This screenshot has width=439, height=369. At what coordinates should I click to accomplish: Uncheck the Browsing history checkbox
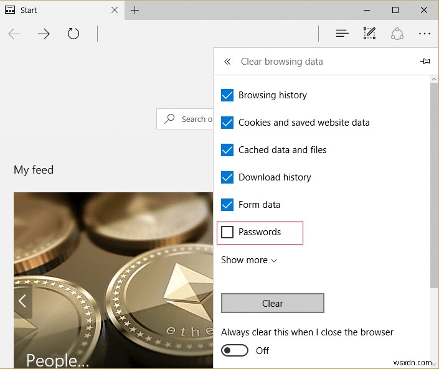point(227,95)
